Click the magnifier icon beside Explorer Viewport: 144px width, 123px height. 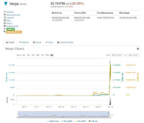[x=5, y=18]
